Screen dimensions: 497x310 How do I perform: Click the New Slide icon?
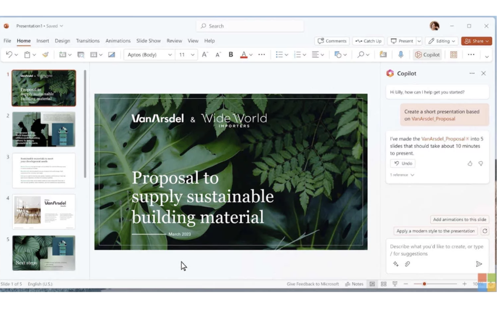(63, 55)
